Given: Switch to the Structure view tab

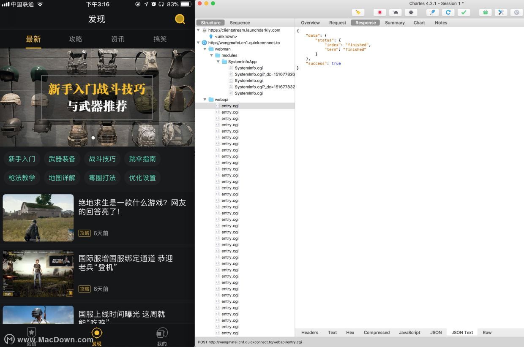Looking at the screenshot, I should 210,23.
